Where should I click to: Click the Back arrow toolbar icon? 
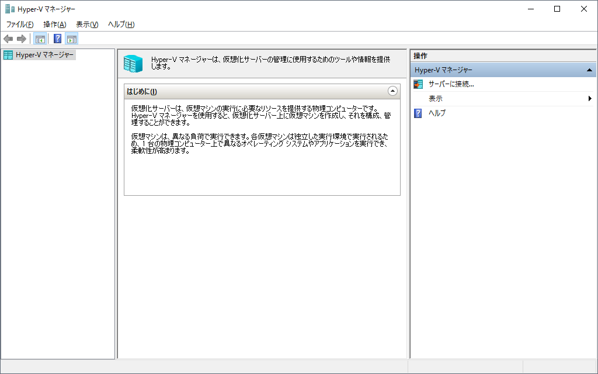click(x=8, y=39)
